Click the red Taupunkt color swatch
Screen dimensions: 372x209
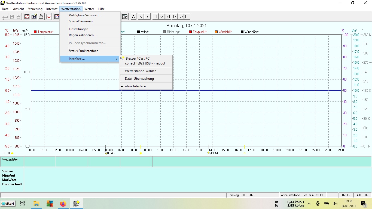tap(190, 32)
